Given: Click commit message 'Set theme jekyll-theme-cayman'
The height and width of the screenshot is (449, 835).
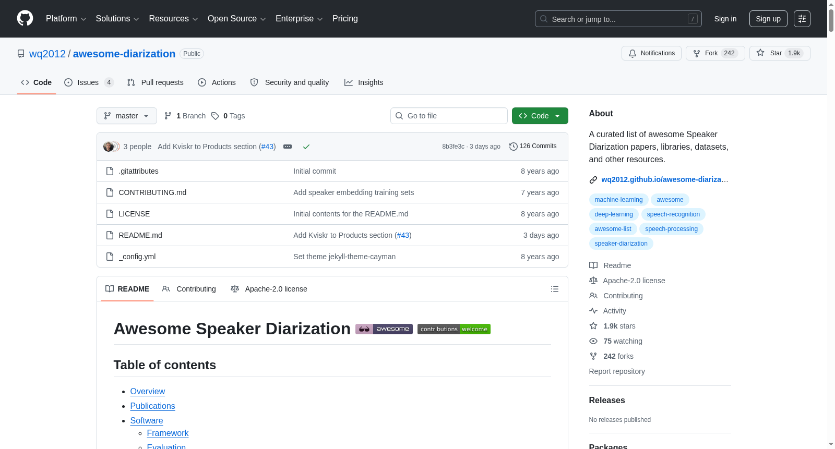Looking at the screenshot, I should coord(344,257).
